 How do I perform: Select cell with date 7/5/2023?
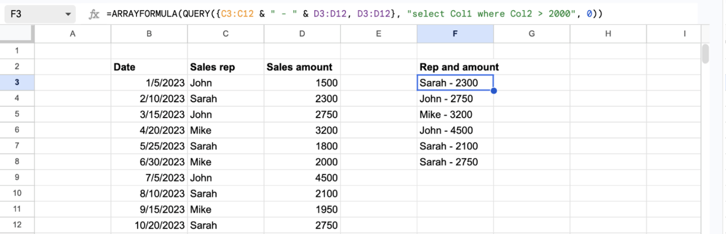tap(149, 178)
